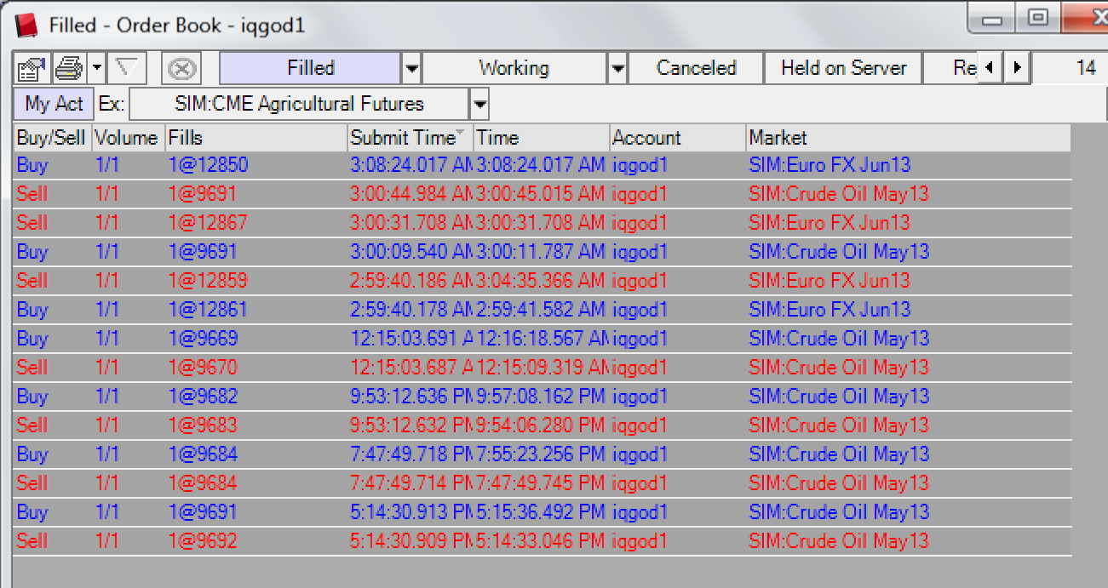Open the exchange selector dropdown arrow

point(480,105)
